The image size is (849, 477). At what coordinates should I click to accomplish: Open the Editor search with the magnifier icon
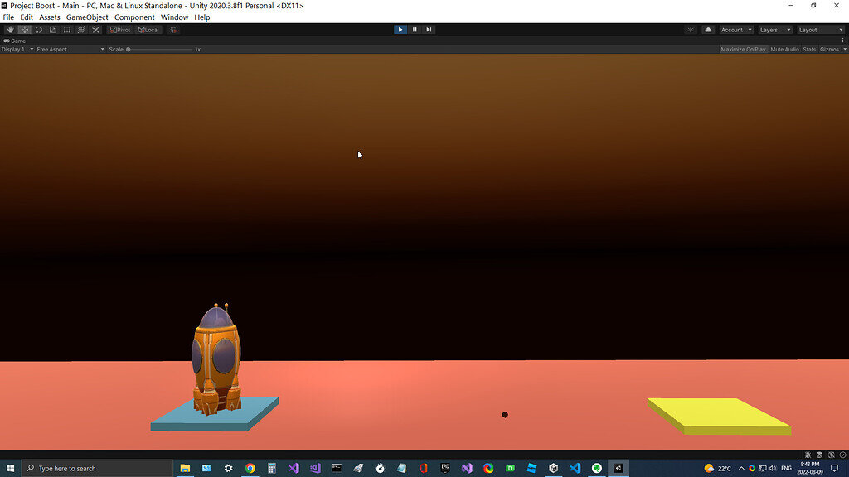click(691, 29)
